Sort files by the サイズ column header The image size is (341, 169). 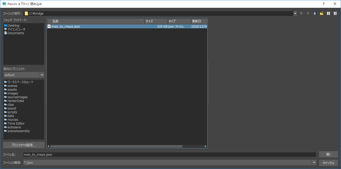[156, 21]
